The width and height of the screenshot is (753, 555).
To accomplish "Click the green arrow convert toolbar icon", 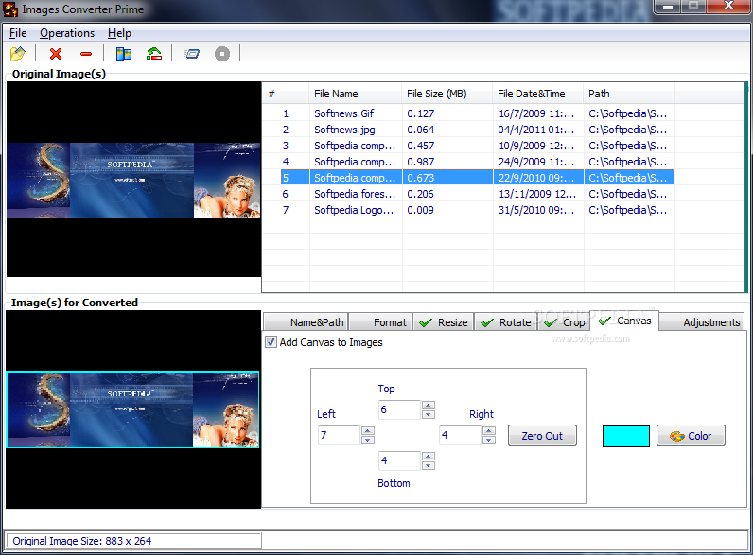I will pyautogui.click(x=154, y=53).
